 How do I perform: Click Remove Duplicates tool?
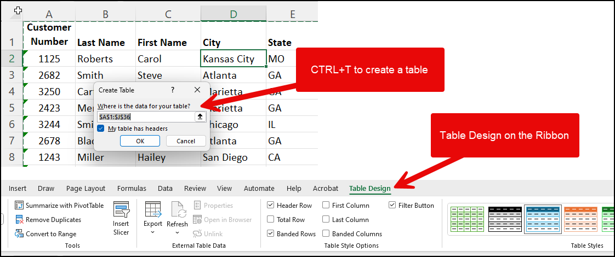tap(48, 220)
